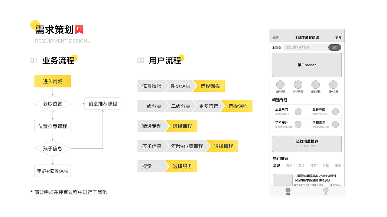Click the 二级分类 step
This screenshot has width=387, height=217.
(181, 106)
